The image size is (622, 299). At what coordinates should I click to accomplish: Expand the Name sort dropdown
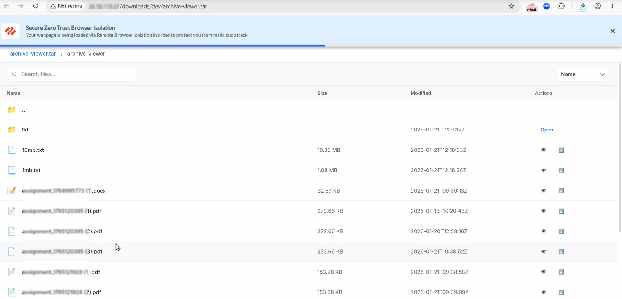click(x=582, y=74)
